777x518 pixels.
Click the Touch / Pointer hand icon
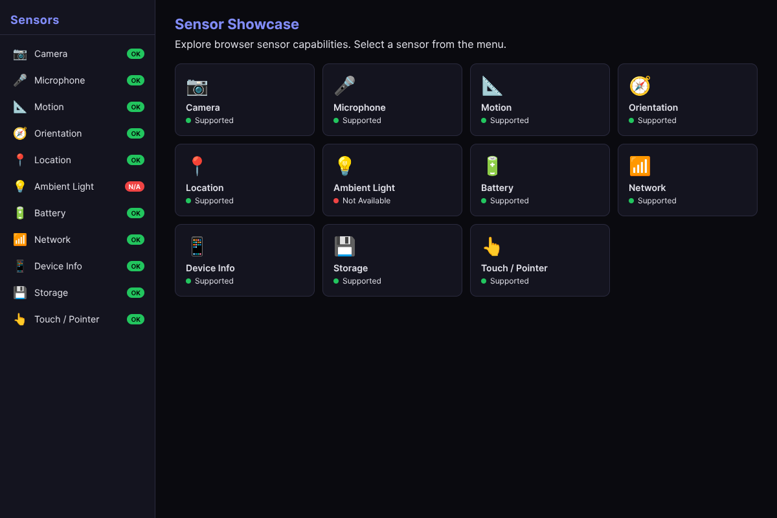pyautogui.click(x=19, y=319)
